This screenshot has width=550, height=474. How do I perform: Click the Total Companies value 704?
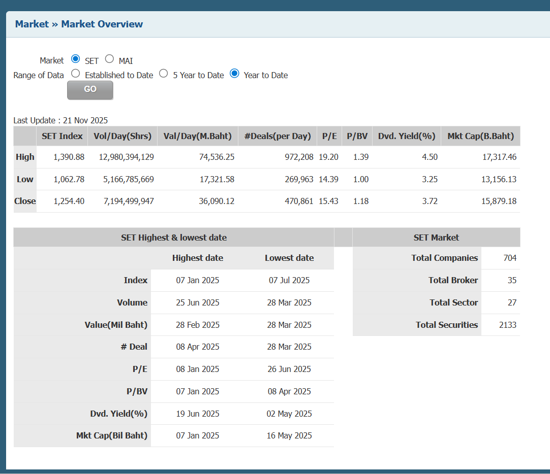[510, 258]
